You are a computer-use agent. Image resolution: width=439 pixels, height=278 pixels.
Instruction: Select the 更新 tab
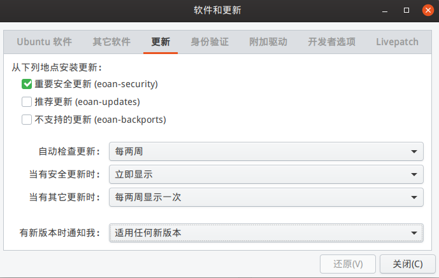click(x=161, y=42)
